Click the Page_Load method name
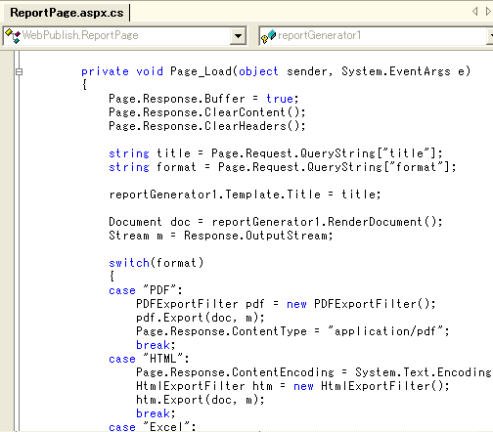Screen dimensions: 493x432 (x=201, y=71)
